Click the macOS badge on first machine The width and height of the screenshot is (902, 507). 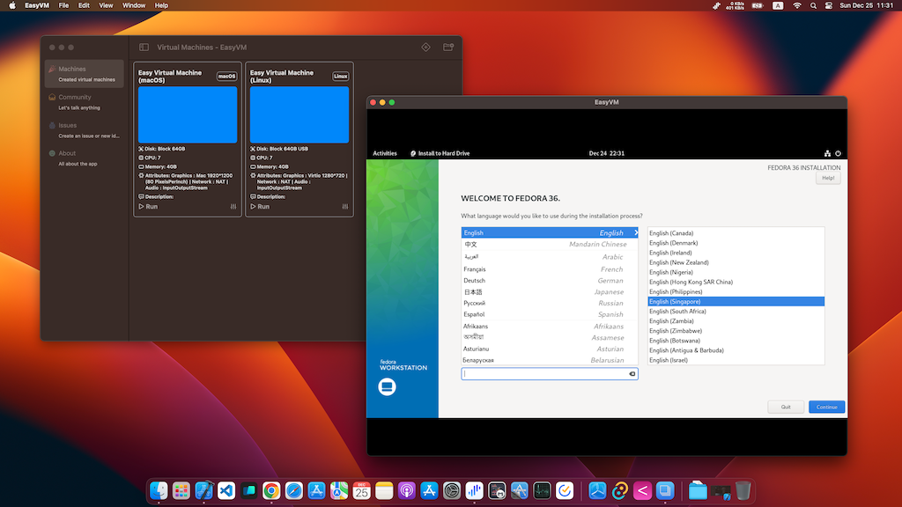click(226, 76)
